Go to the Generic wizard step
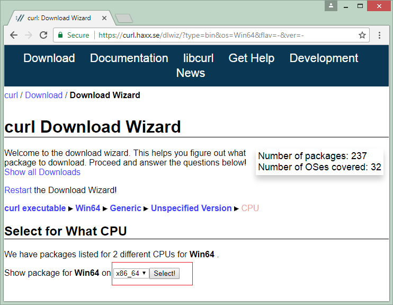Viewport: 393px width, 305px height. click(x=126, y=208)
